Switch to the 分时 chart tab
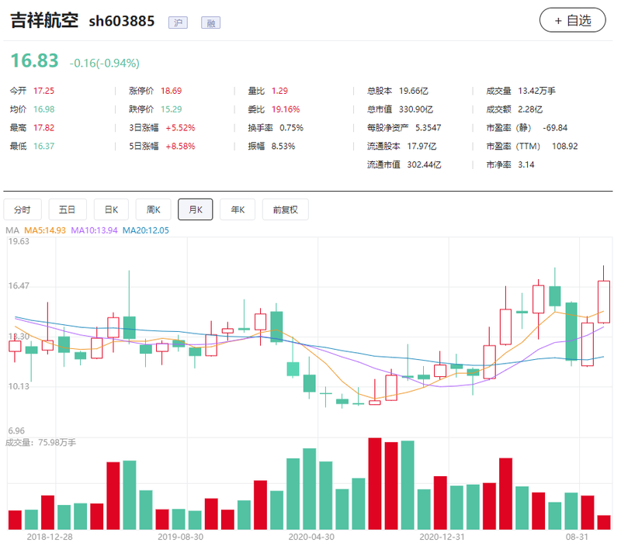 pos(23,209)
